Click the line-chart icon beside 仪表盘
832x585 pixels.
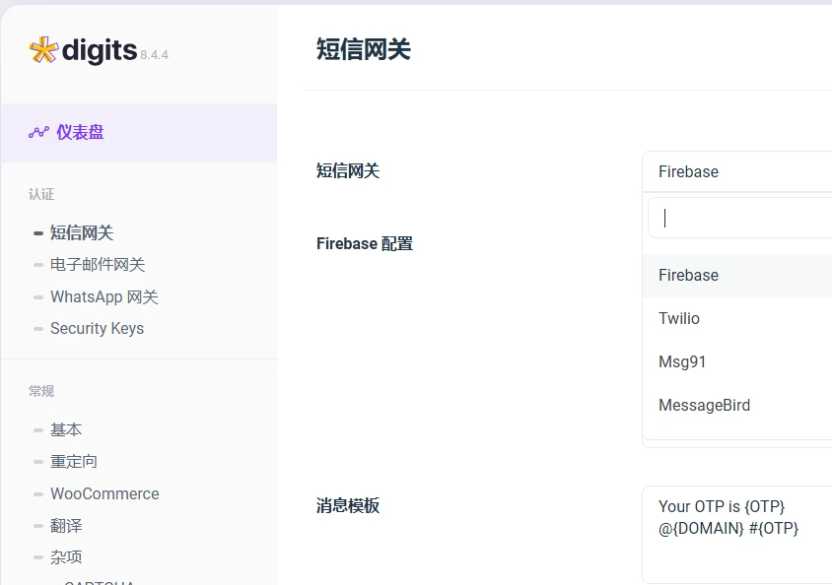coord(37,131)
